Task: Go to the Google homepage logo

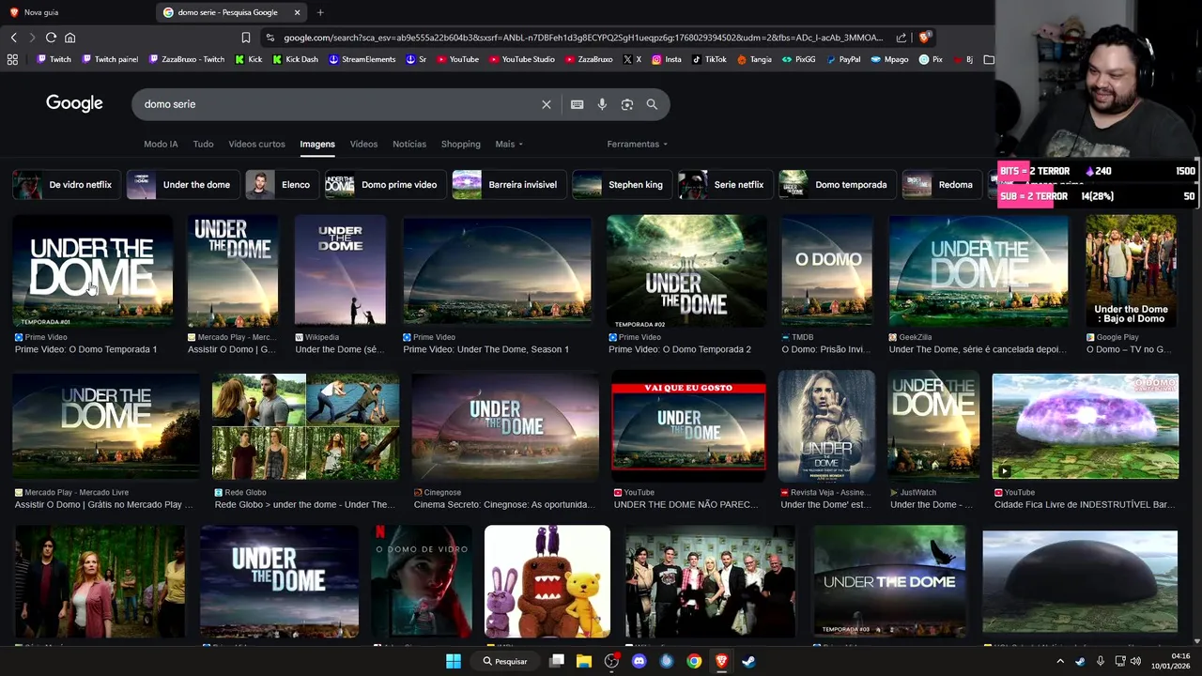Action: click(x=74, y=103)
